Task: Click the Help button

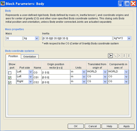Action: 110,126
